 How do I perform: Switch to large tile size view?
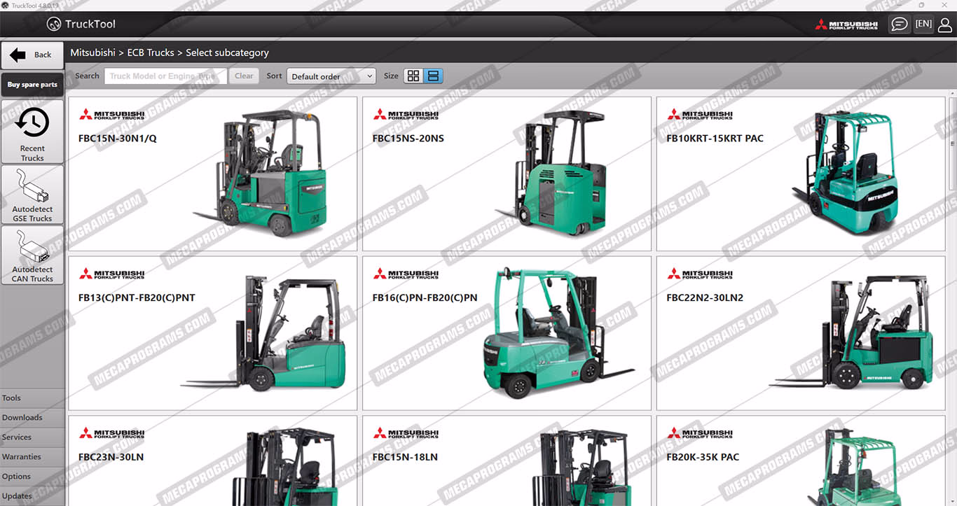pyautogui.click(x=434, y=76)
